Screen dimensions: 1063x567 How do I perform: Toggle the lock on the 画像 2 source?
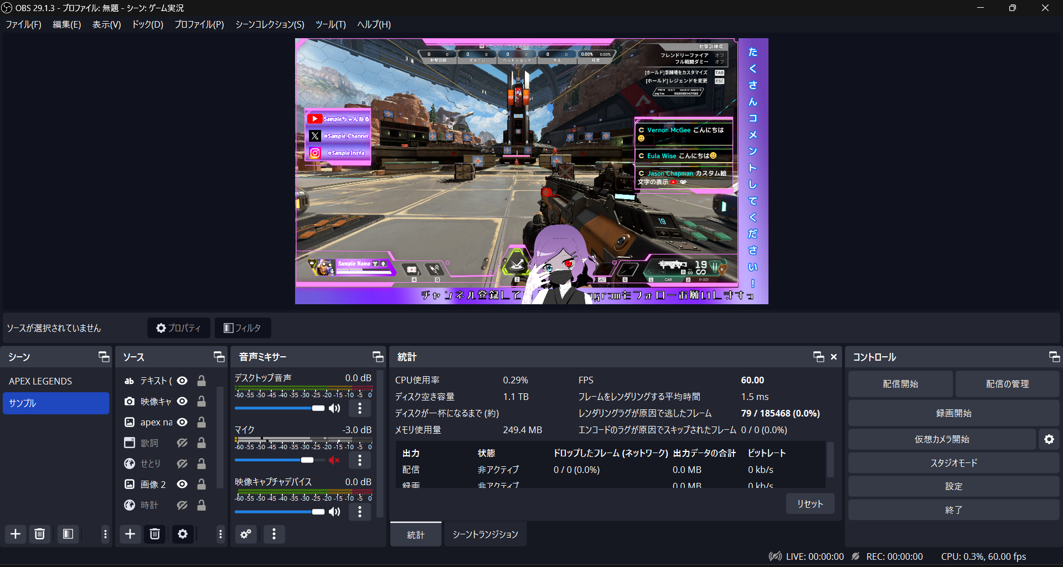[x=202, y=484]
